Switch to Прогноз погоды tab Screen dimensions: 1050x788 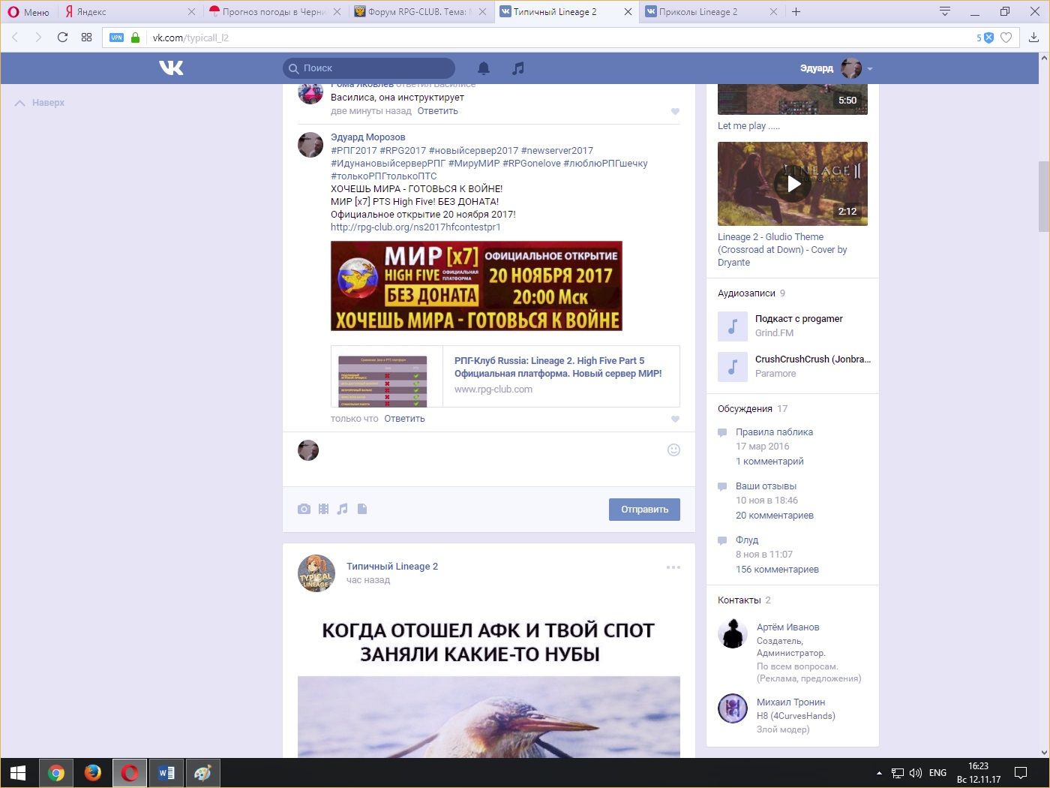(x=274, y=11)
